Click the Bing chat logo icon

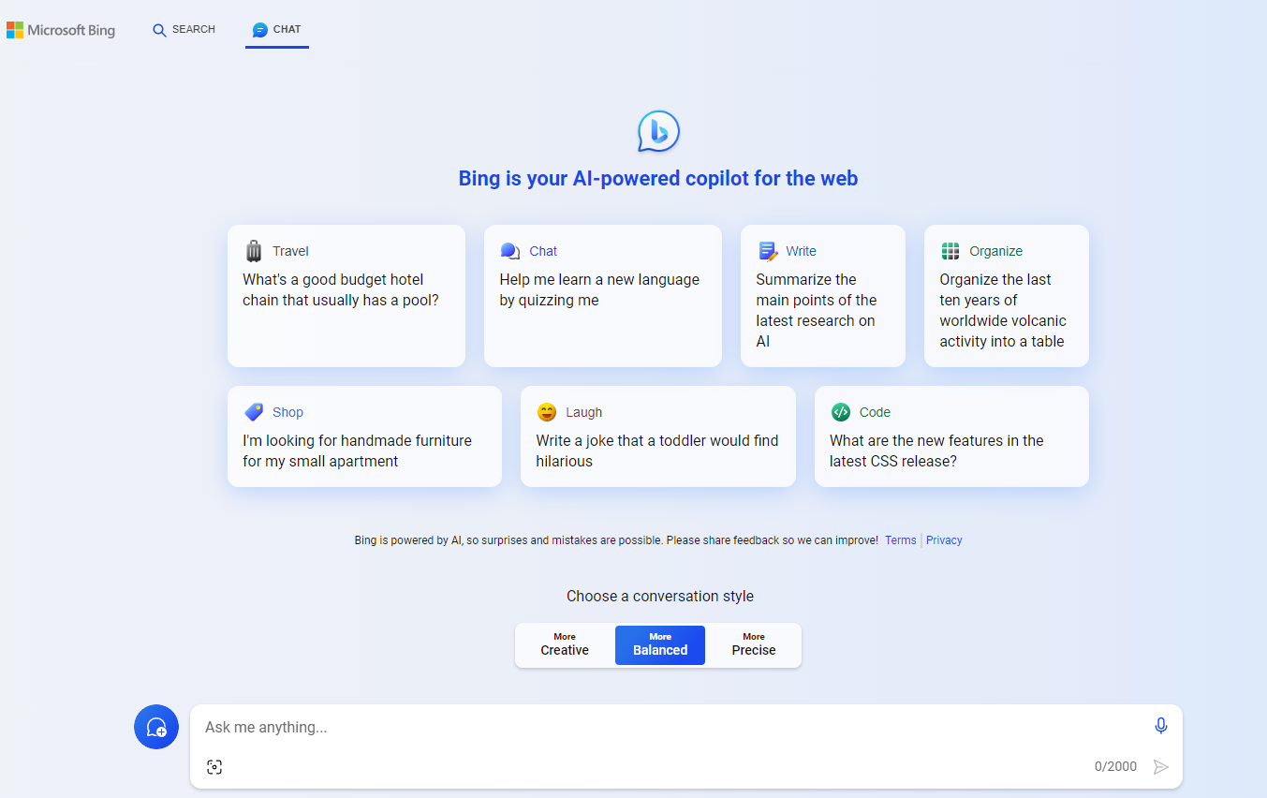(658, 132)
